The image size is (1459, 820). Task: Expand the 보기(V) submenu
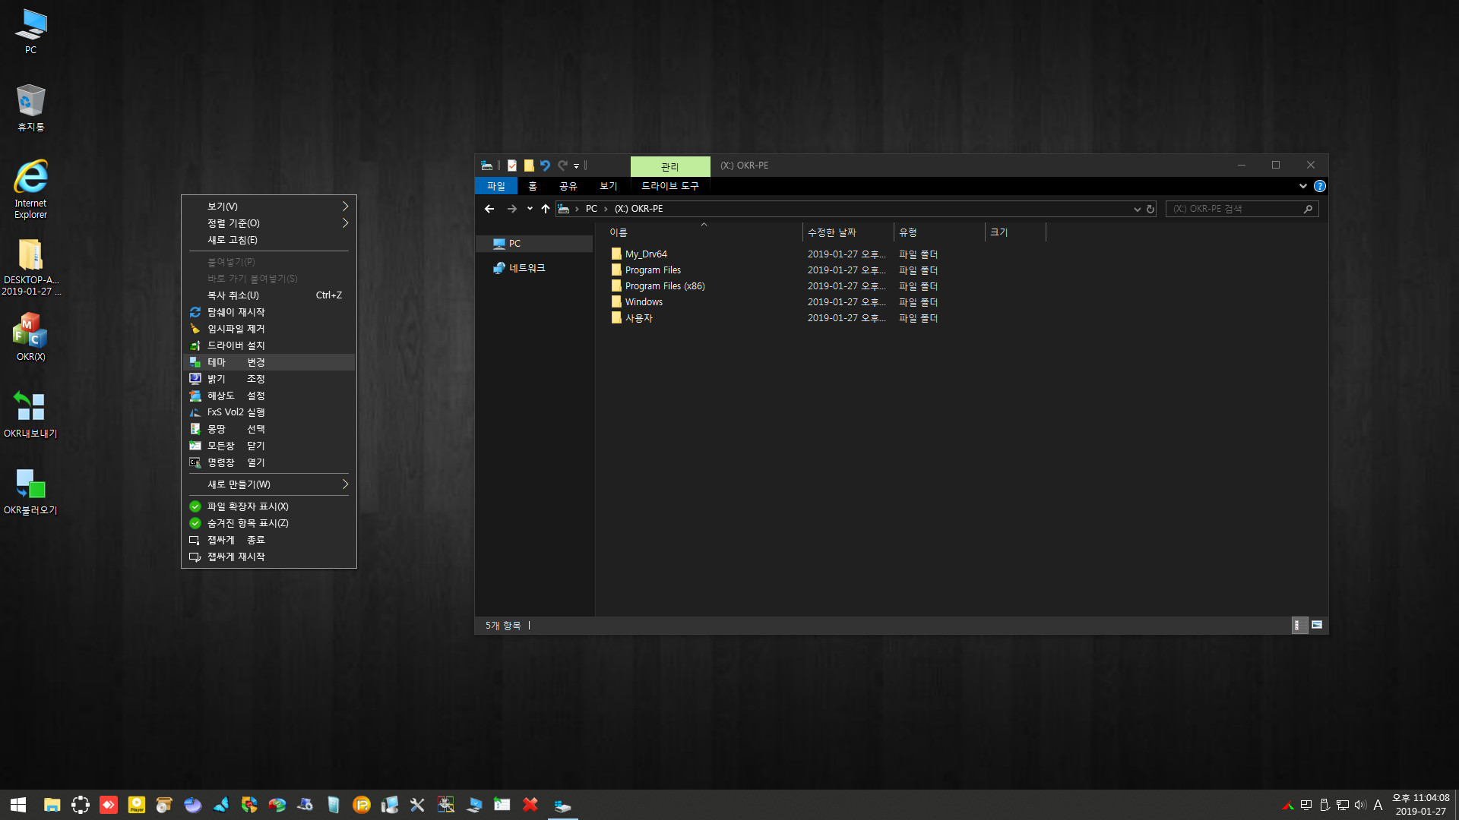269,207
